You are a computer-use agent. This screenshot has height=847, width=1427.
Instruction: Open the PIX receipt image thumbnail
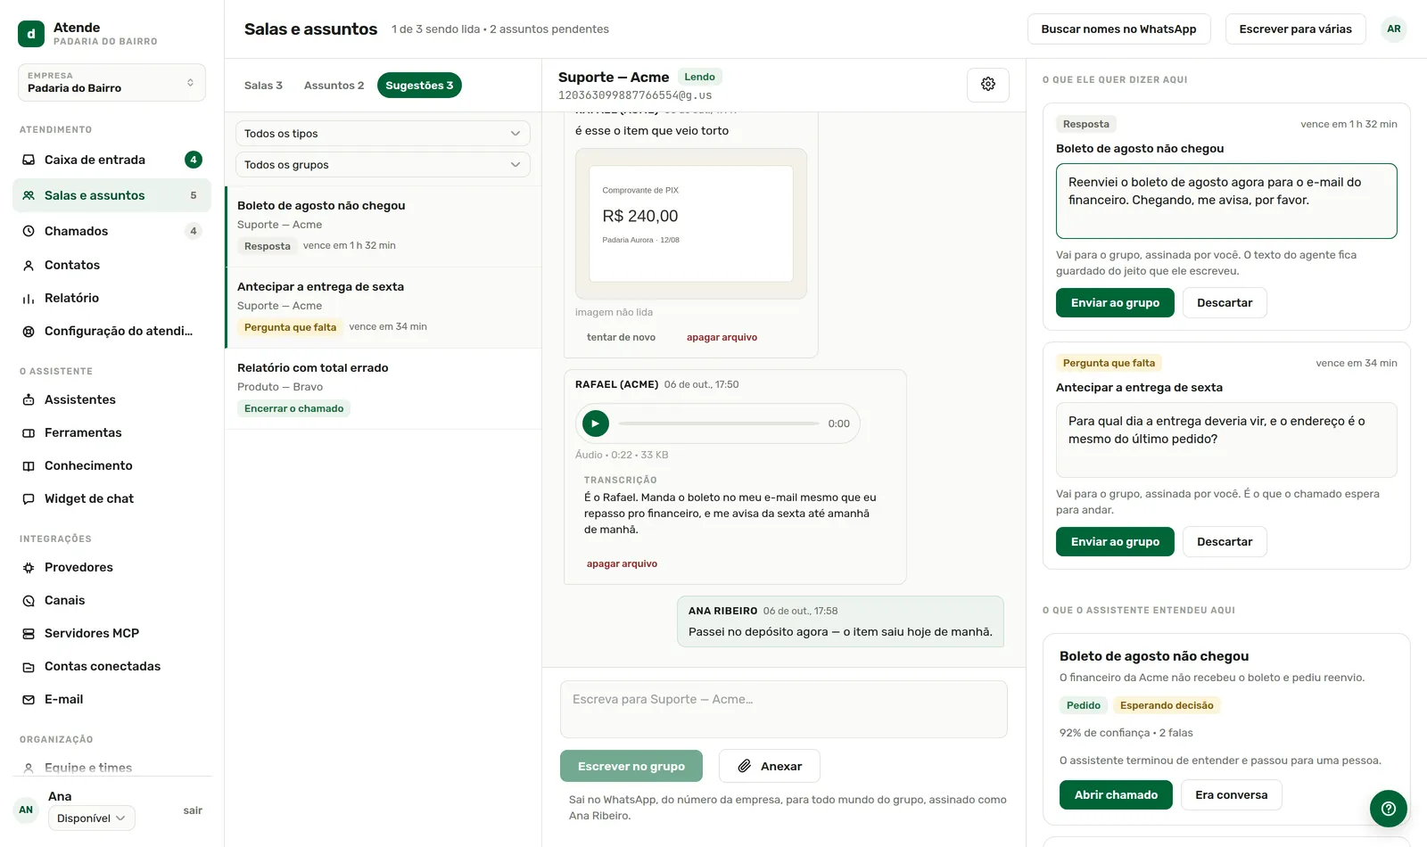(x=691, y=224)
